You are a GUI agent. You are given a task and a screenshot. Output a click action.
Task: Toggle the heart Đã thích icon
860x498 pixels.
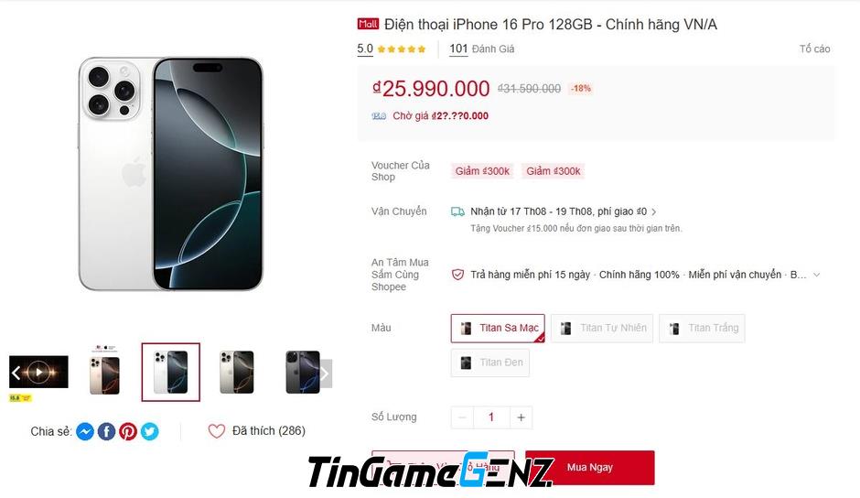tap(216, 431)
